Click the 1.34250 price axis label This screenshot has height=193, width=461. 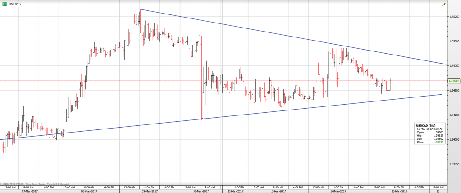click(453, 115)
